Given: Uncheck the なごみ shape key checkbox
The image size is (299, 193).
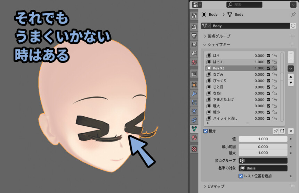Looking at the screenshot, I should click(x=268, y=74).
